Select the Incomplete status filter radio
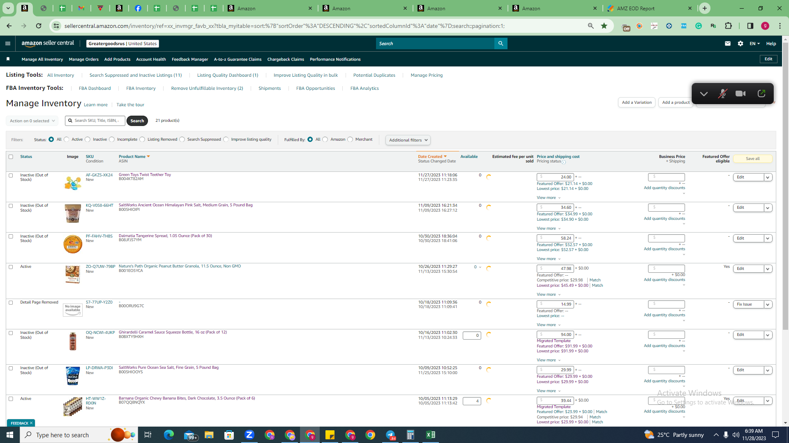Viewport: 789px width, 443px height. coord(112,139)
